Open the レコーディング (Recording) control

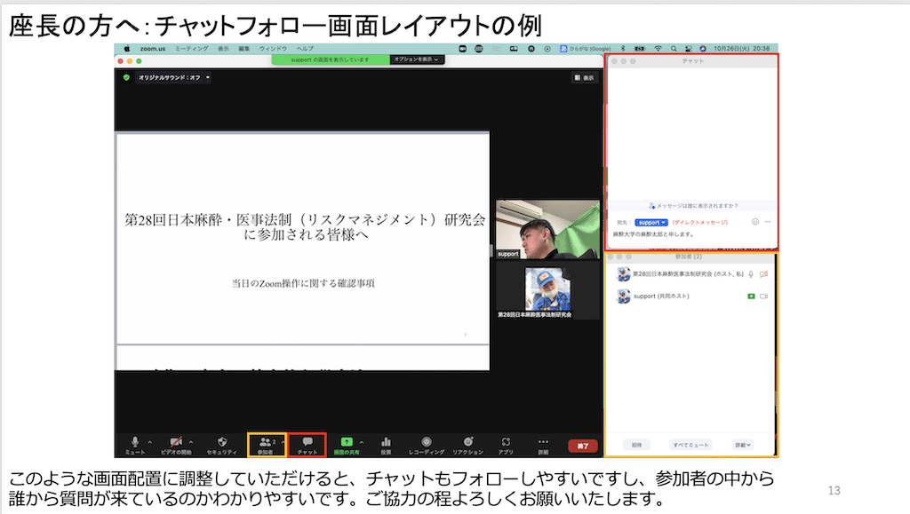pyautogui.click(x=425, y=440)
